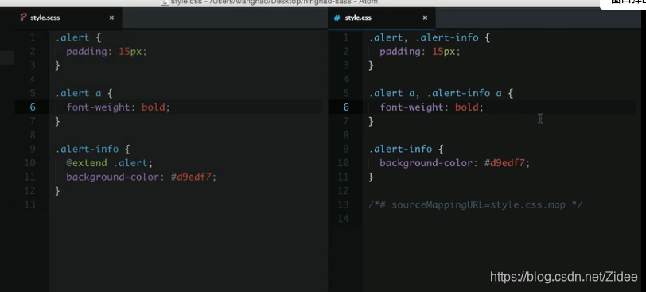Click the '#d9edf7' color value in style.scss
The image size is (646, 292).
point(191,177)
